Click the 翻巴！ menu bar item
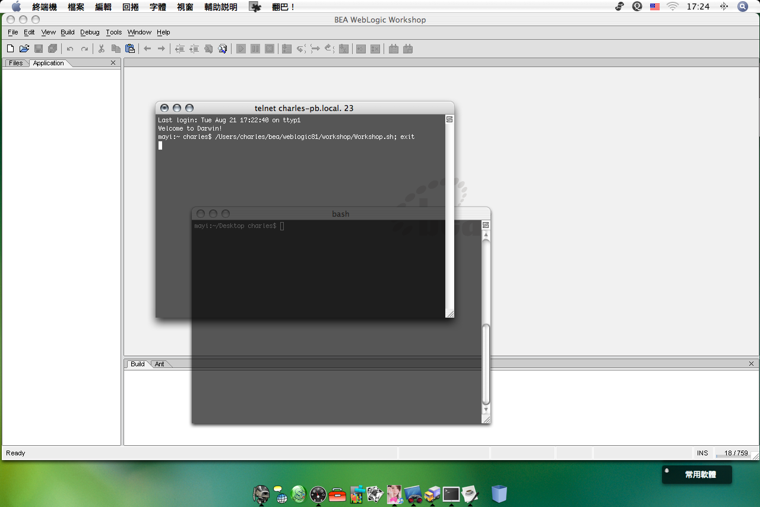The image size is (760, 507). click(x=284, y=7)
